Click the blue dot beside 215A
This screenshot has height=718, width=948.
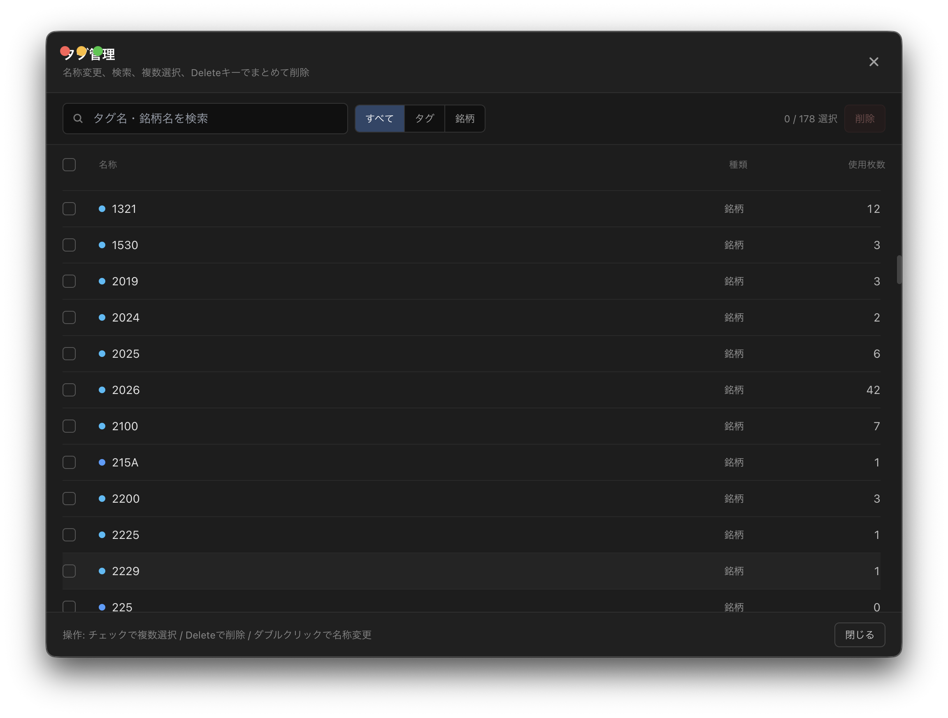click(102, 462)
